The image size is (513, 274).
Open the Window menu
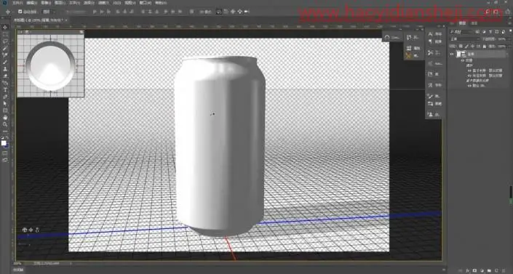[x=146, y=3]
